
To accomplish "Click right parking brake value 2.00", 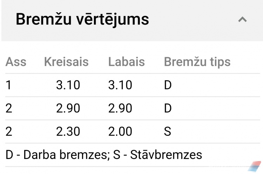I will 120,132.
